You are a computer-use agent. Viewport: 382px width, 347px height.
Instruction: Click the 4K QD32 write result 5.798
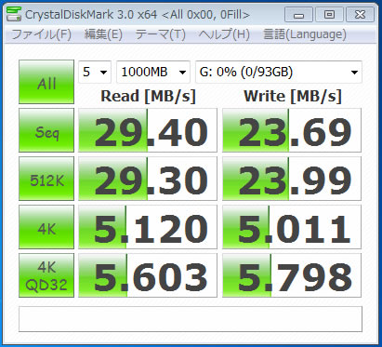pos(292,275)
